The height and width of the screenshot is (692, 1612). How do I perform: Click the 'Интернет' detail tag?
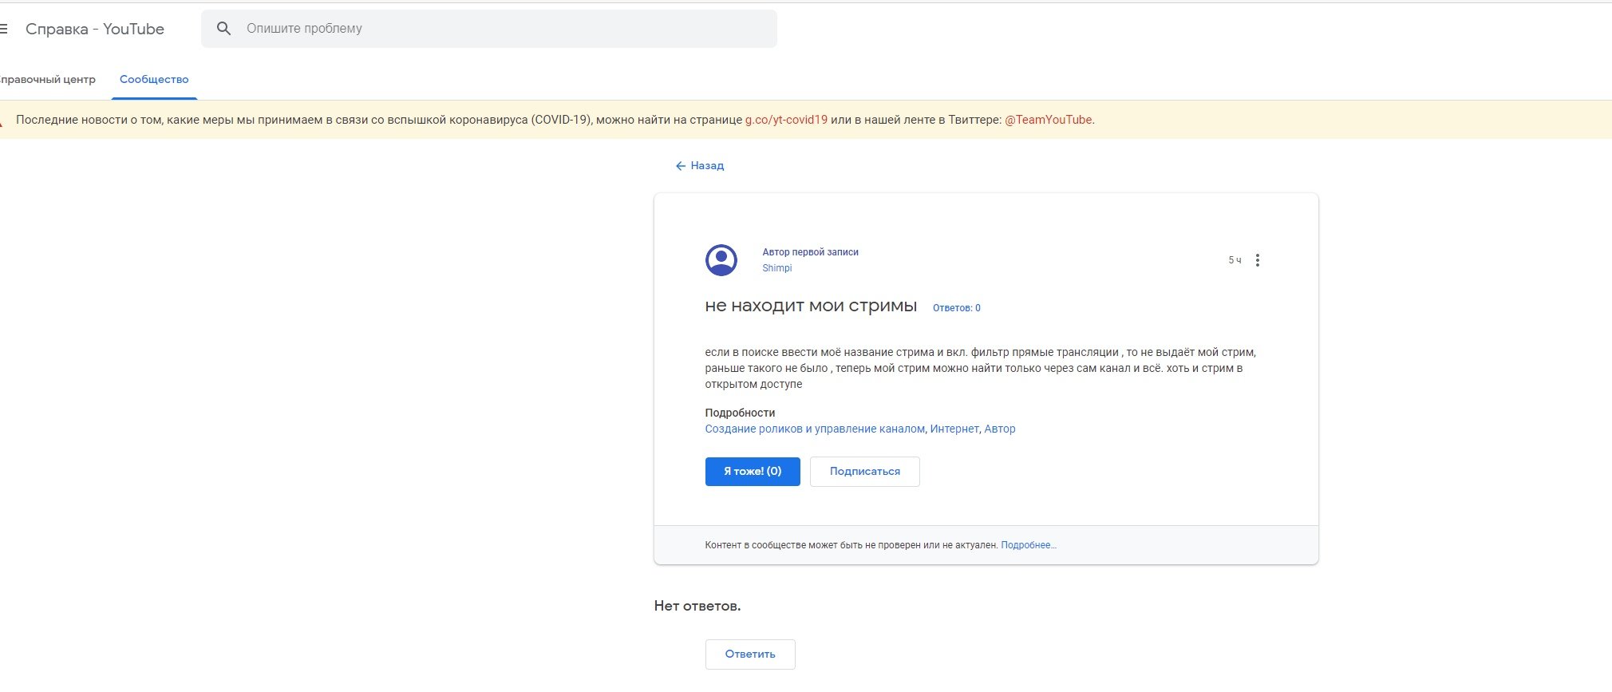954,429
